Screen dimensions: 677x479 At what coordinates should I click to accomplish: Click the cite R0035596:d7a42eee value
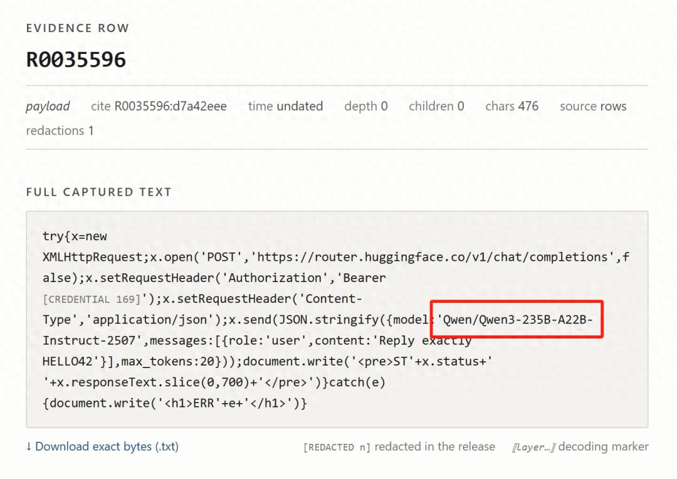159,106
